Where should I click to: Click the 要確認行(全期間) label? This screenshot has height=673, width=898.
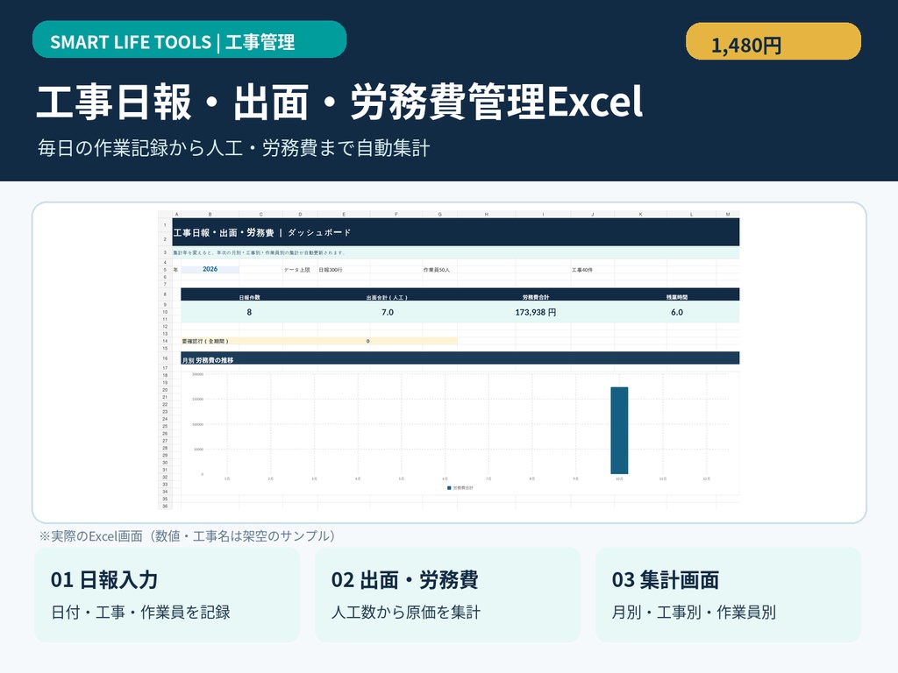pos(205,341)
